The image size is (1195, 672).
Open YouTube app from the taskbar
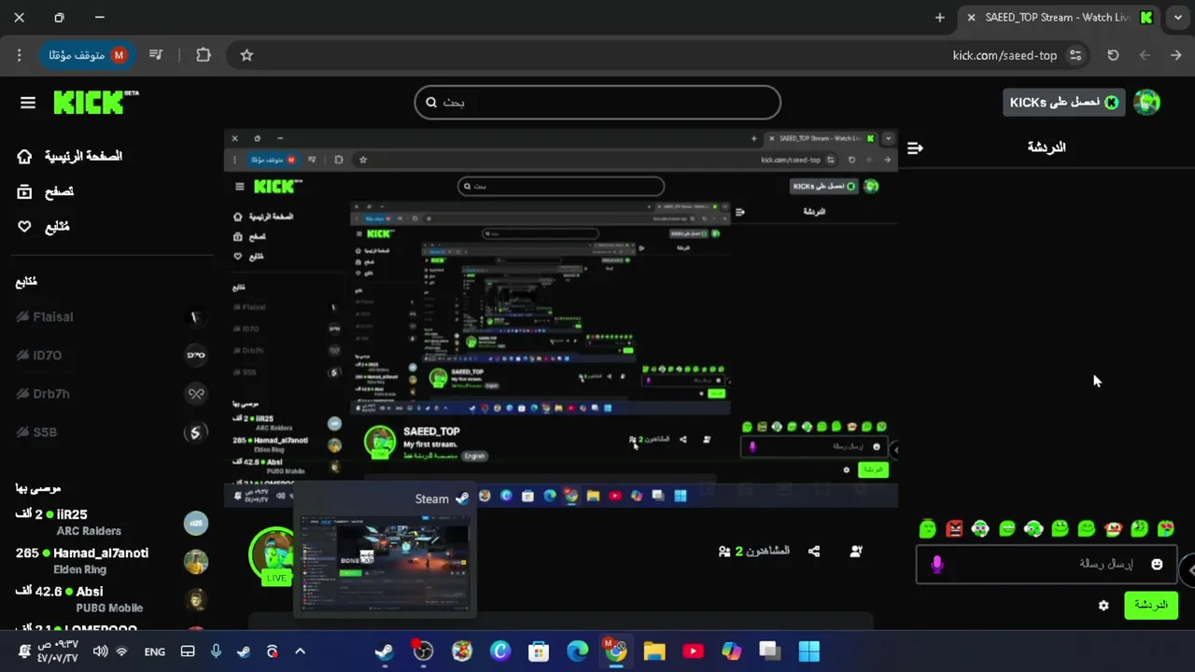[x=693, y=651]
